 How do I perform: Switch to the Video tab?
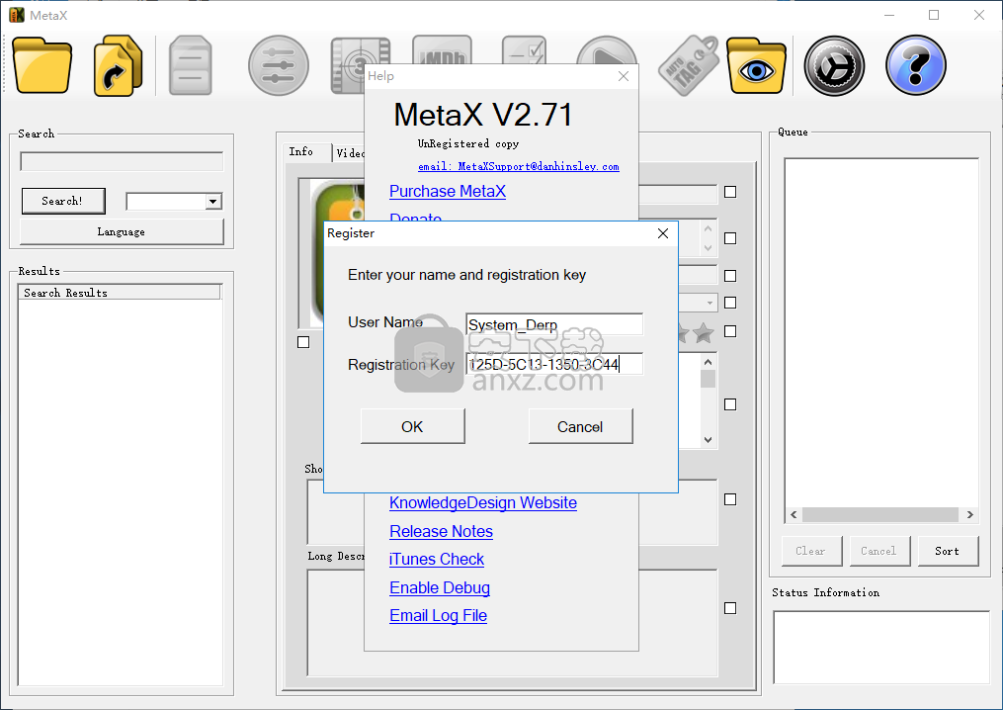(x=349, y=153)
